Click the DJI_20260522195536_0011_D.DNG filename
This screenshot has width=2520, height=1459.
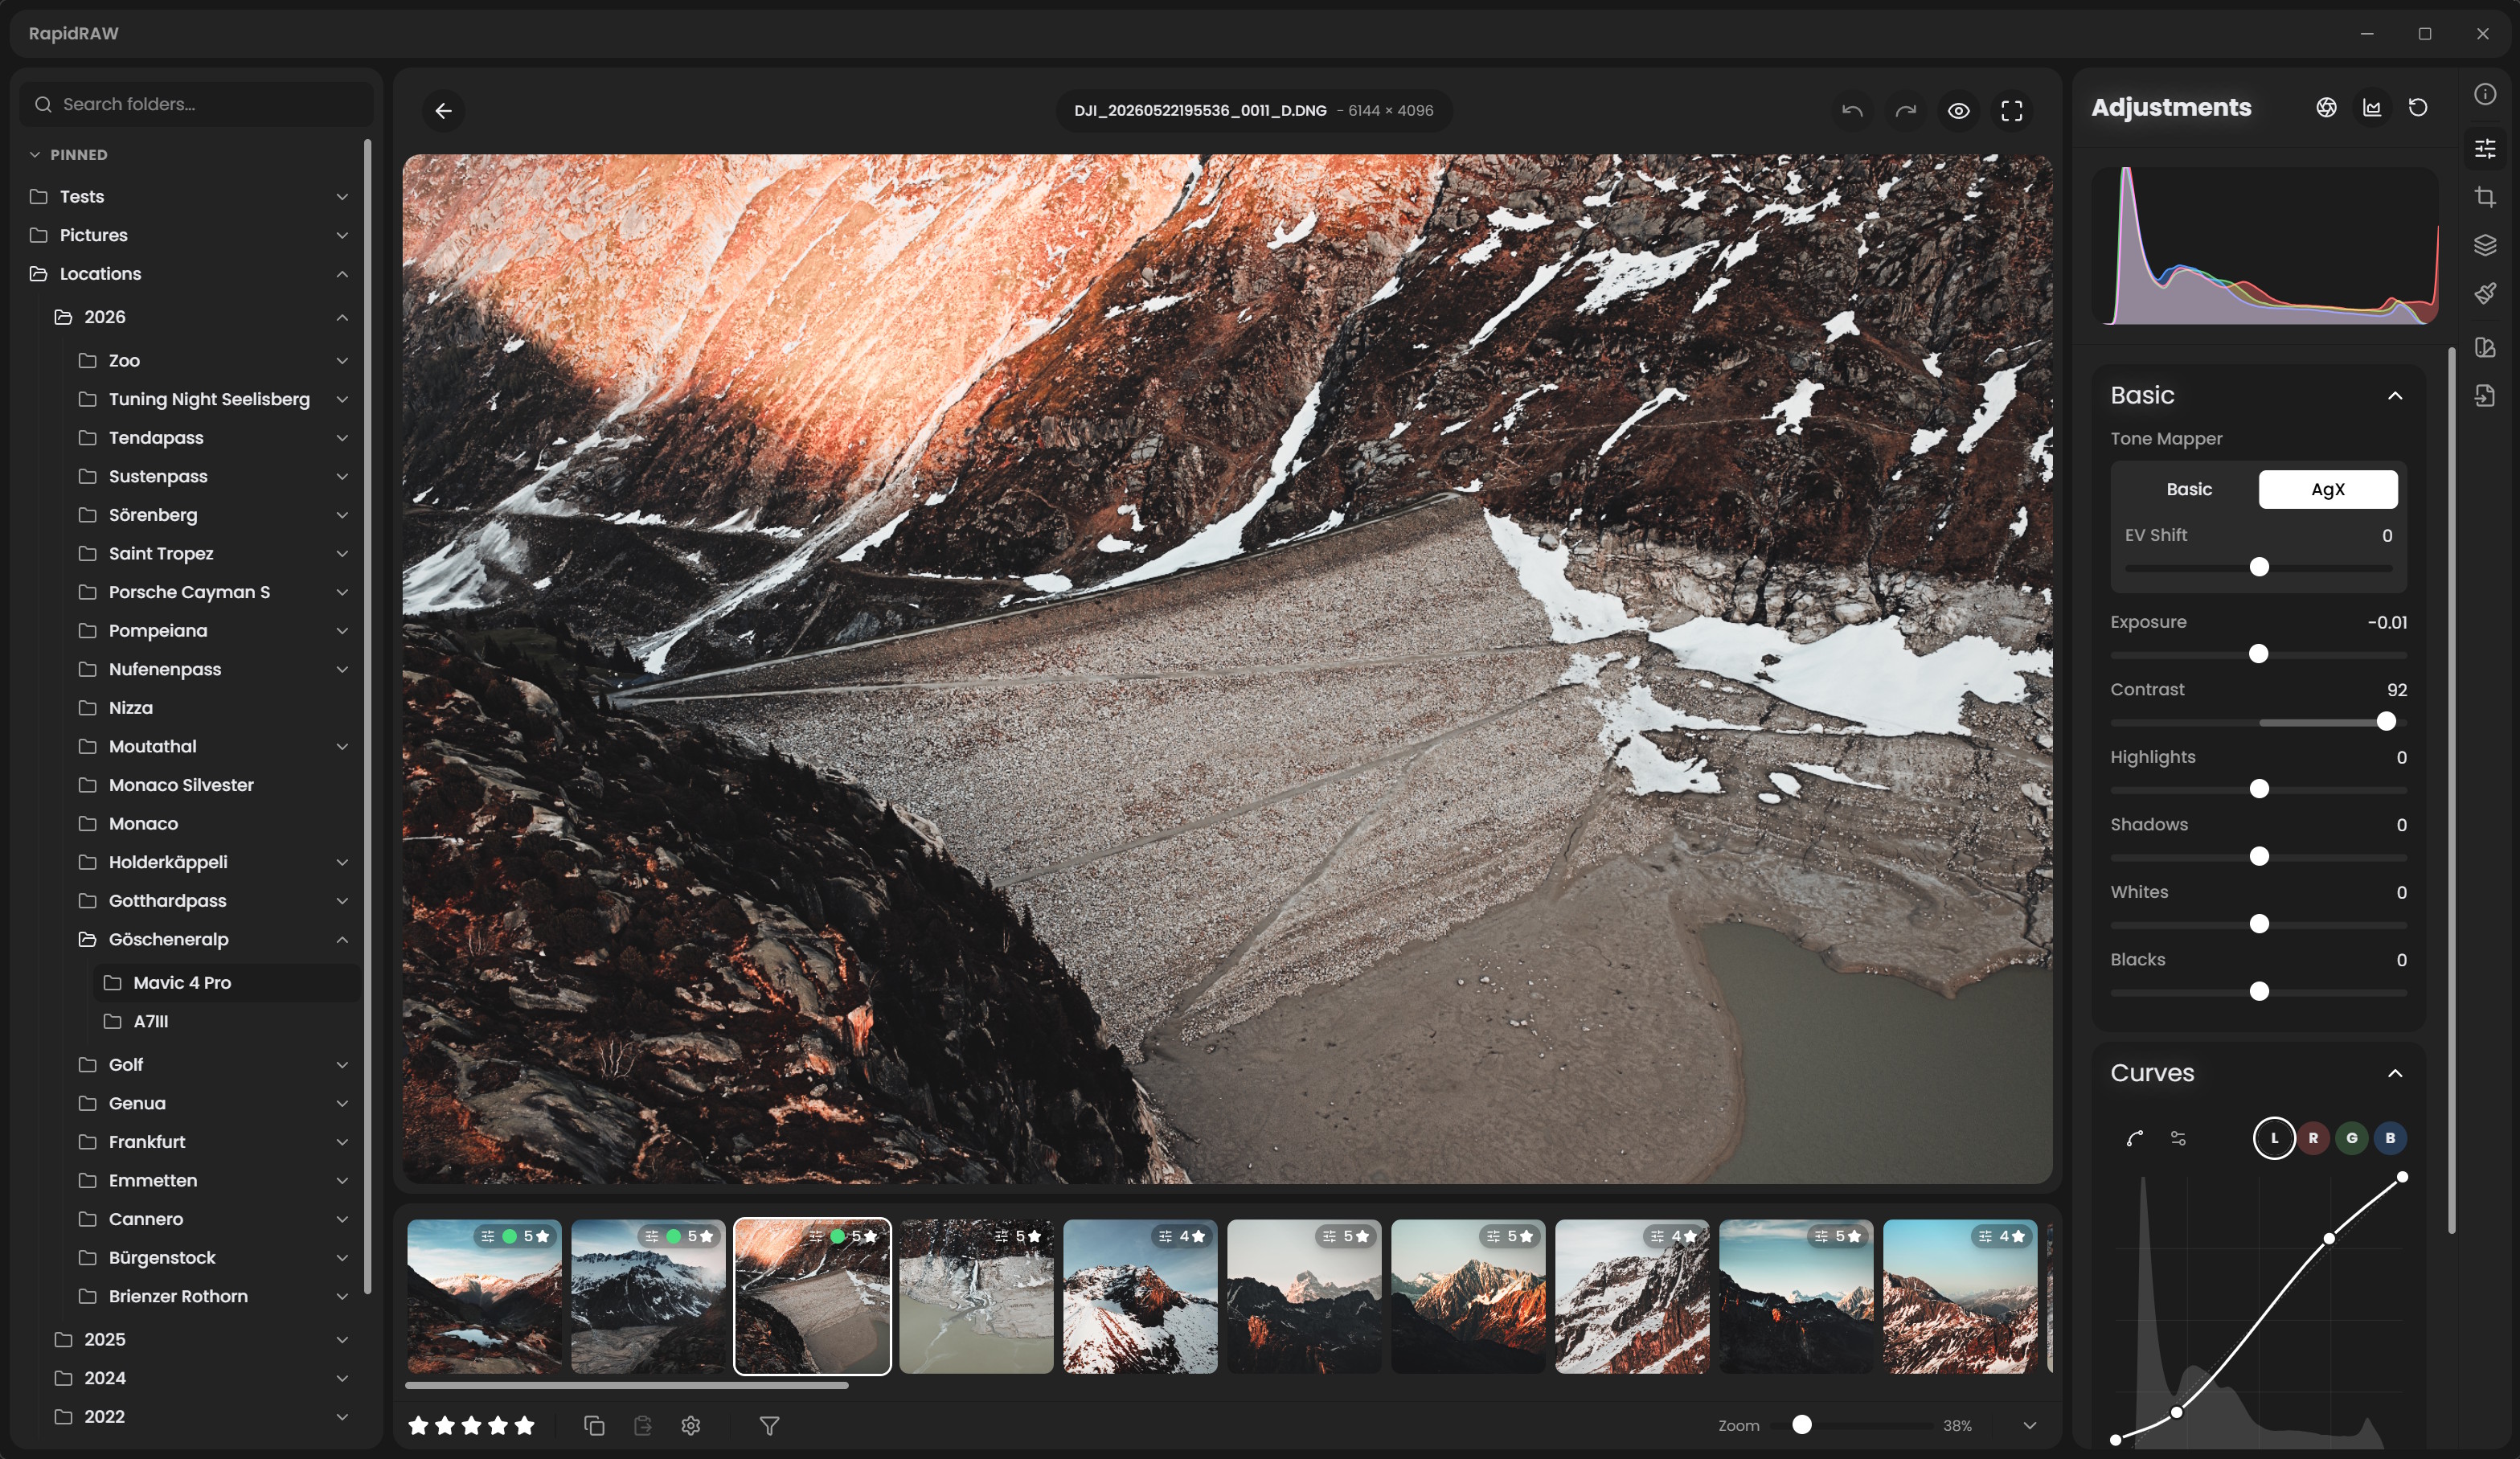[1200, 110]
